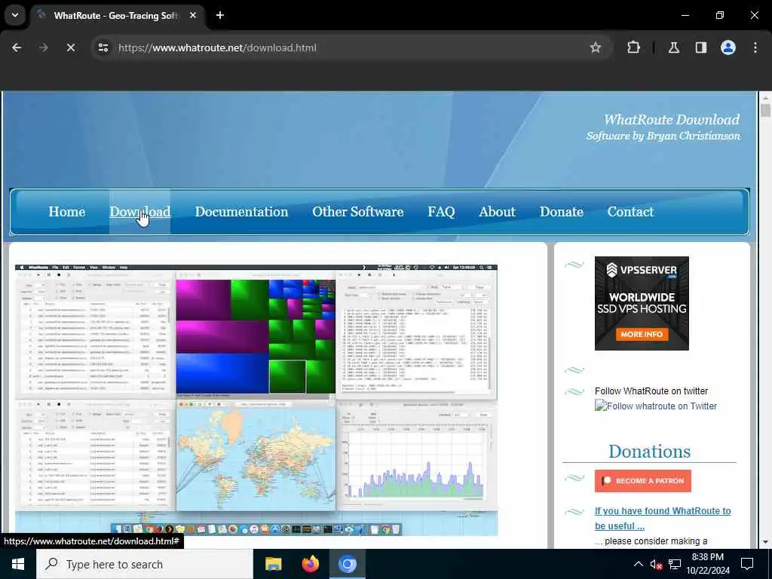Click the page scrollbar down arrow
Image resolution: width=772 pixels, height=579 pixels.
[x=765, y=542]
